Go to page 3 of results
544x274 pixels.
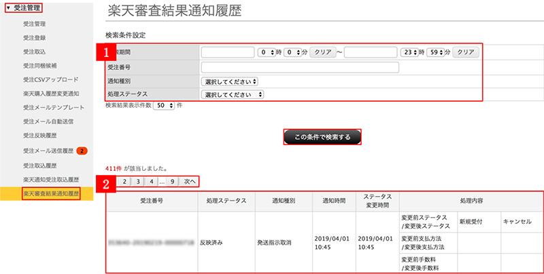click(137, 181)
